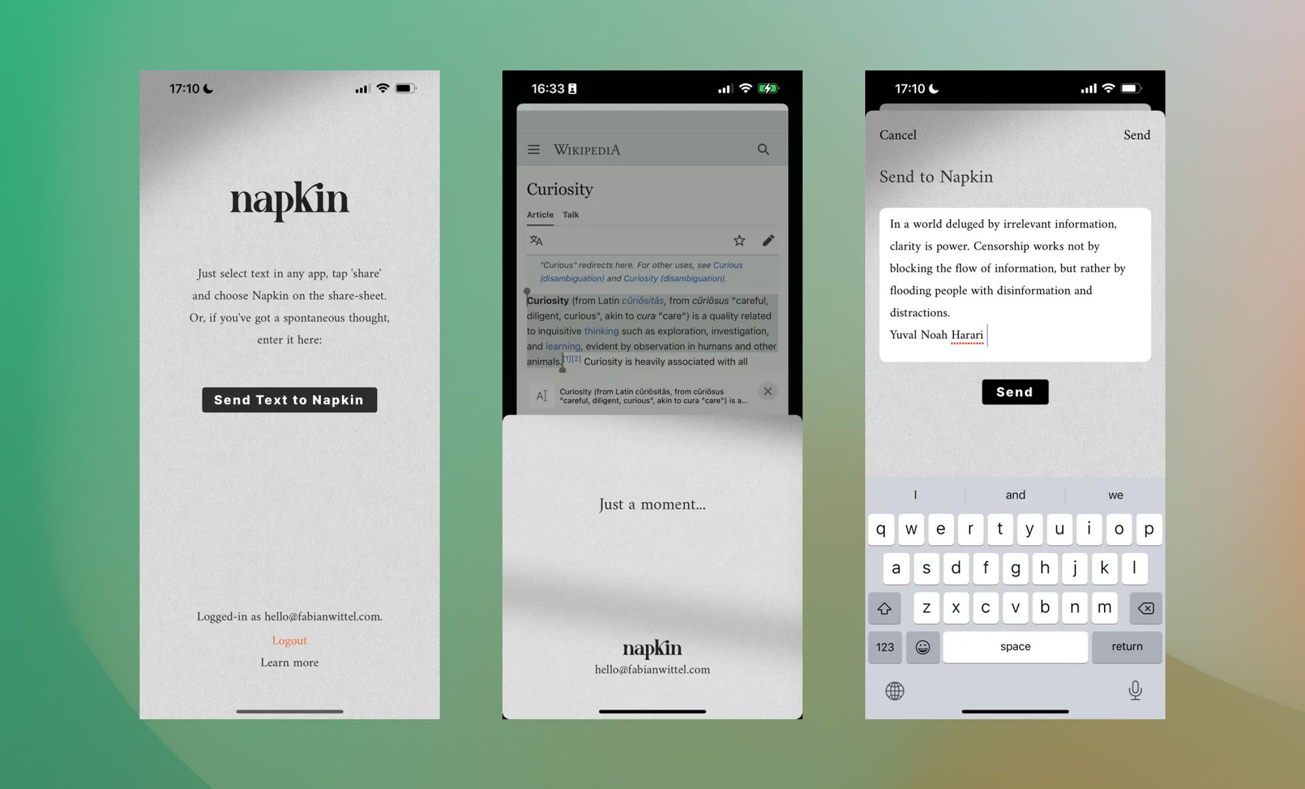Tap the globe/language switcher key
1305x789 pixels.
[892, 689]
